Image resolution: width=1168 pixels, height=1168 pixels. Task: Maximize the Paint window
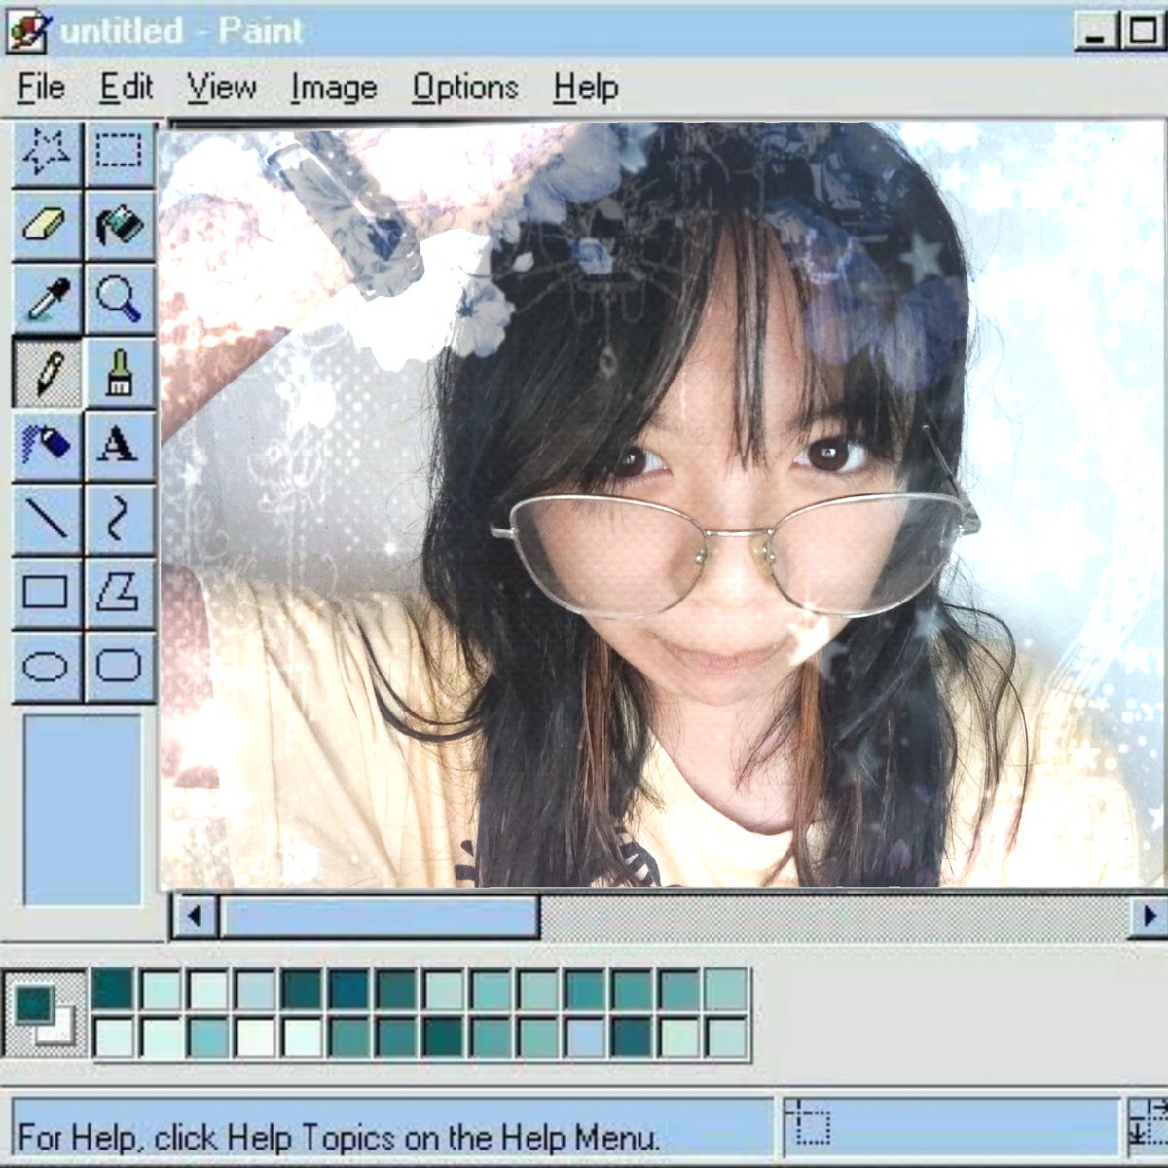(x=1143, y=31)
